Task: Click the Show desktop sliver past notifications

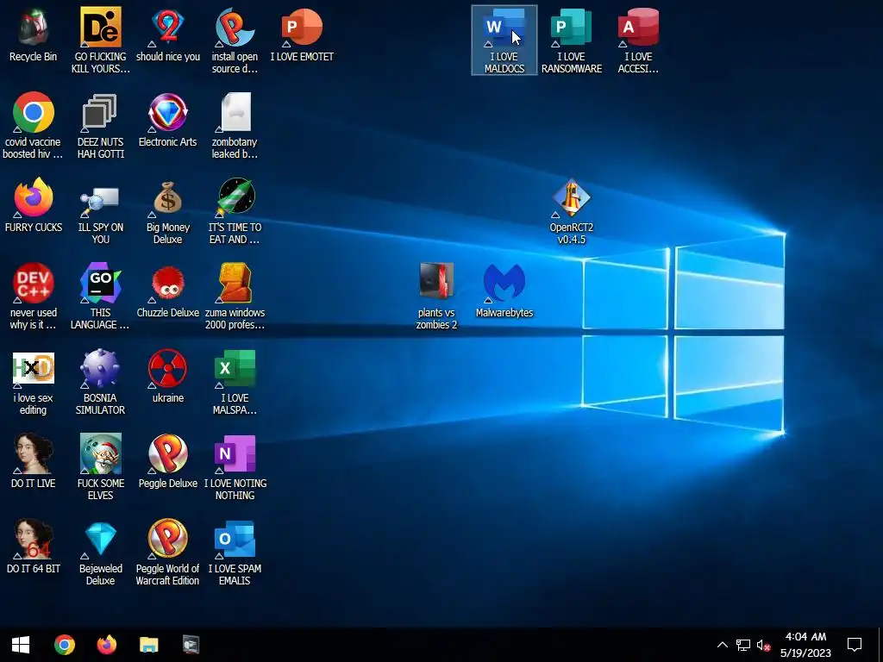Action: point(880,645)
